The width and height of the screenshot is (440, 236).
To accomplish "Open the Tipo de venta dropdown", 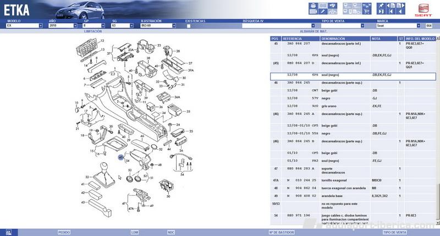I will (x=362, y=26).
